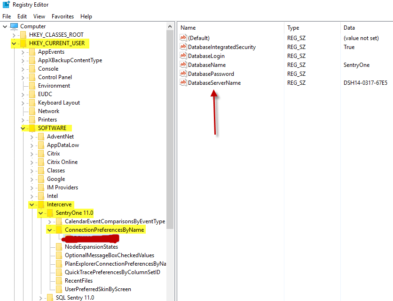The width and height of the screenshot is (393, 301).
Task: Click the ab icon beside DatabaseServerName
Action: tap(183, 82)
